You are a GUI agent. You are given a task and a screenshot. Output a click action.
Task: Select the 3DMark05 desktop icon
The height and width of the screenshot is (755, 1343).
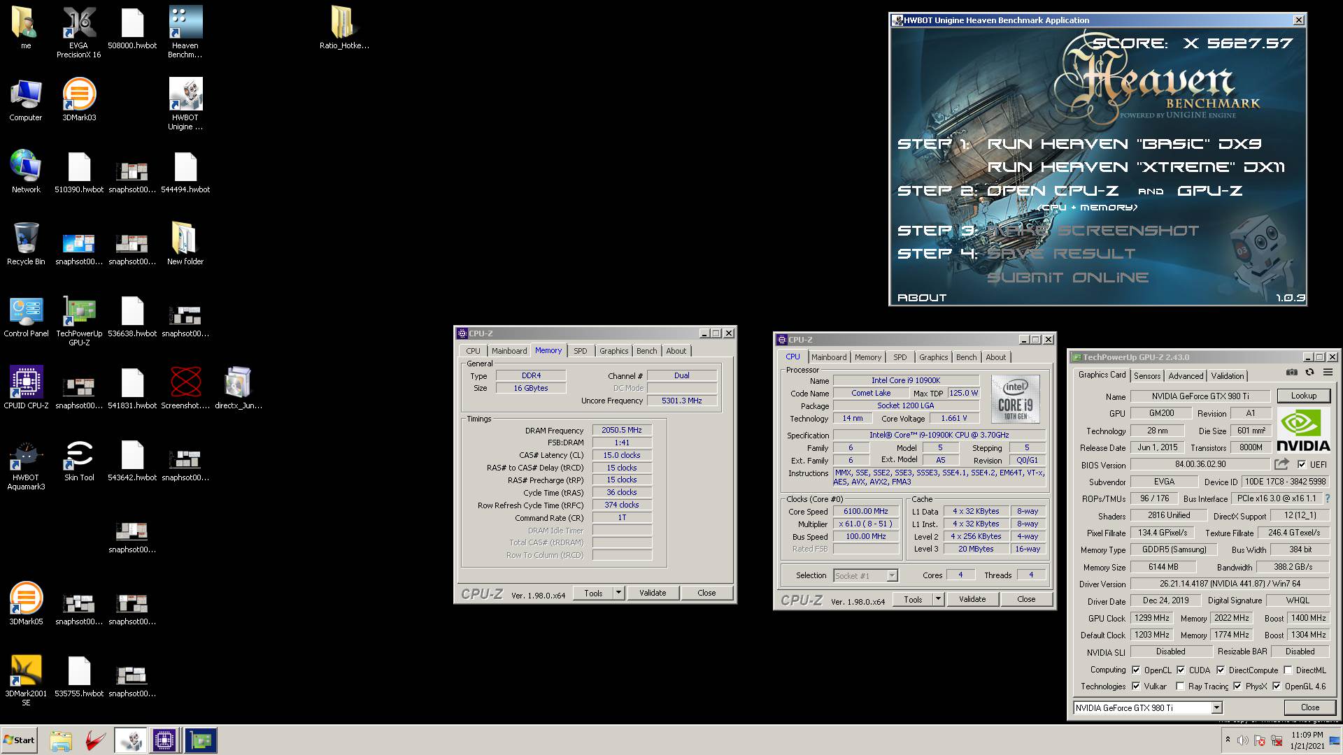tap(26, 603)
